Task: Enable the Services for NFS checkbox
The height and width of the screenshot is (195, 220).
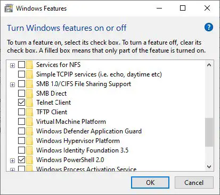Action: coord(21,65)
